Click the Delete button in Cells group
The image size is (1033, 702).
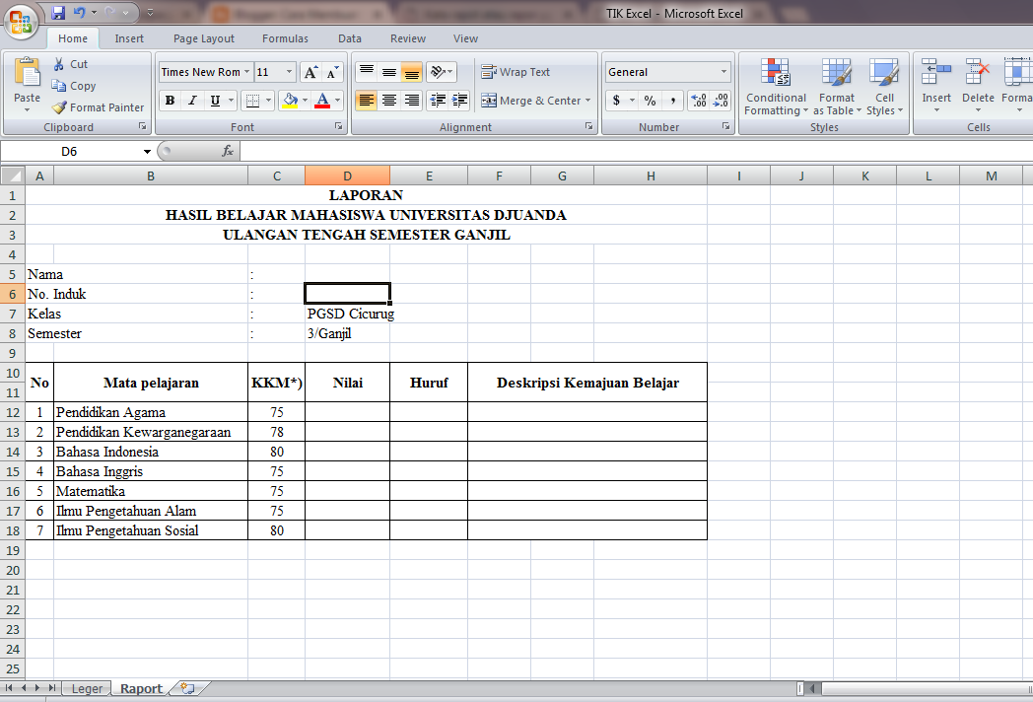point(978,87)
